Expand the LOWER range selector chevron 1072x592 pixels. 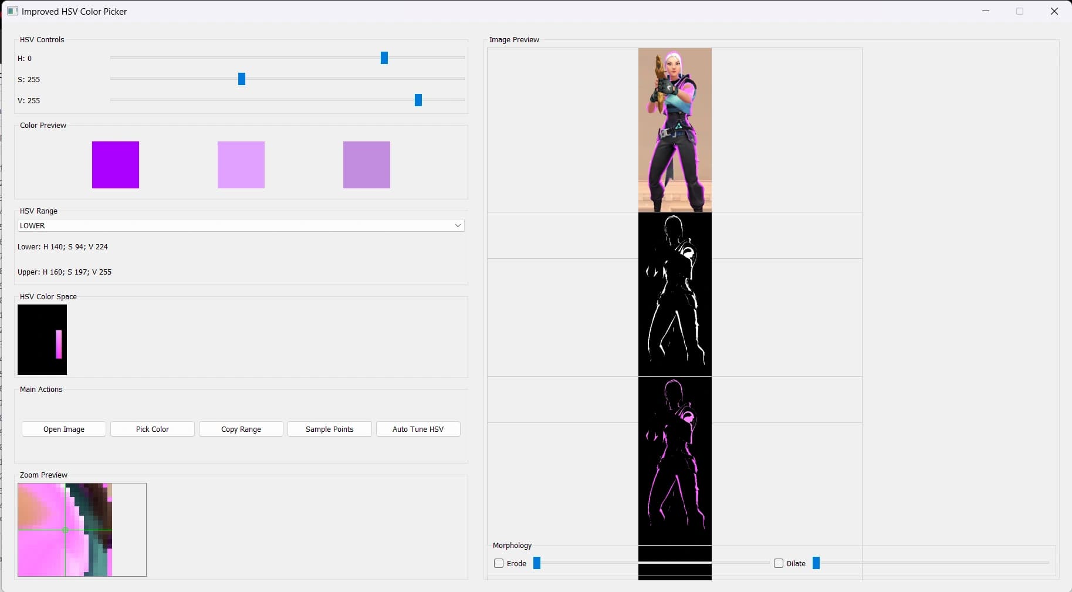point(457,225)
